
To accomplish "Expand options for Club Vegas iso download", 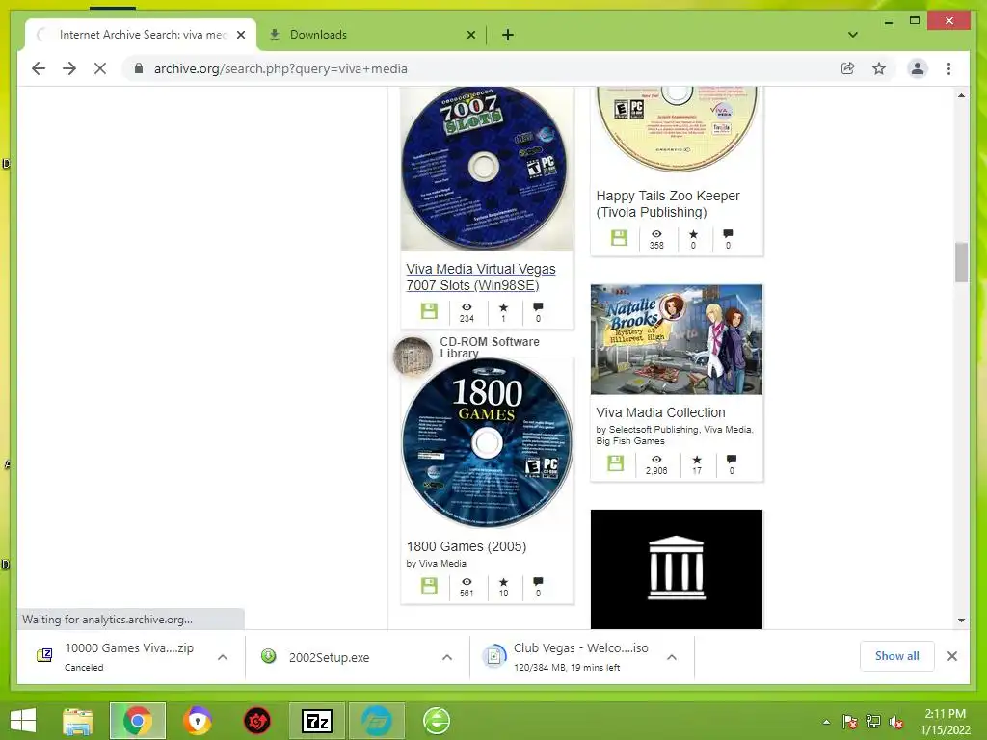I will pyautogui.click(x=672, y=657).
